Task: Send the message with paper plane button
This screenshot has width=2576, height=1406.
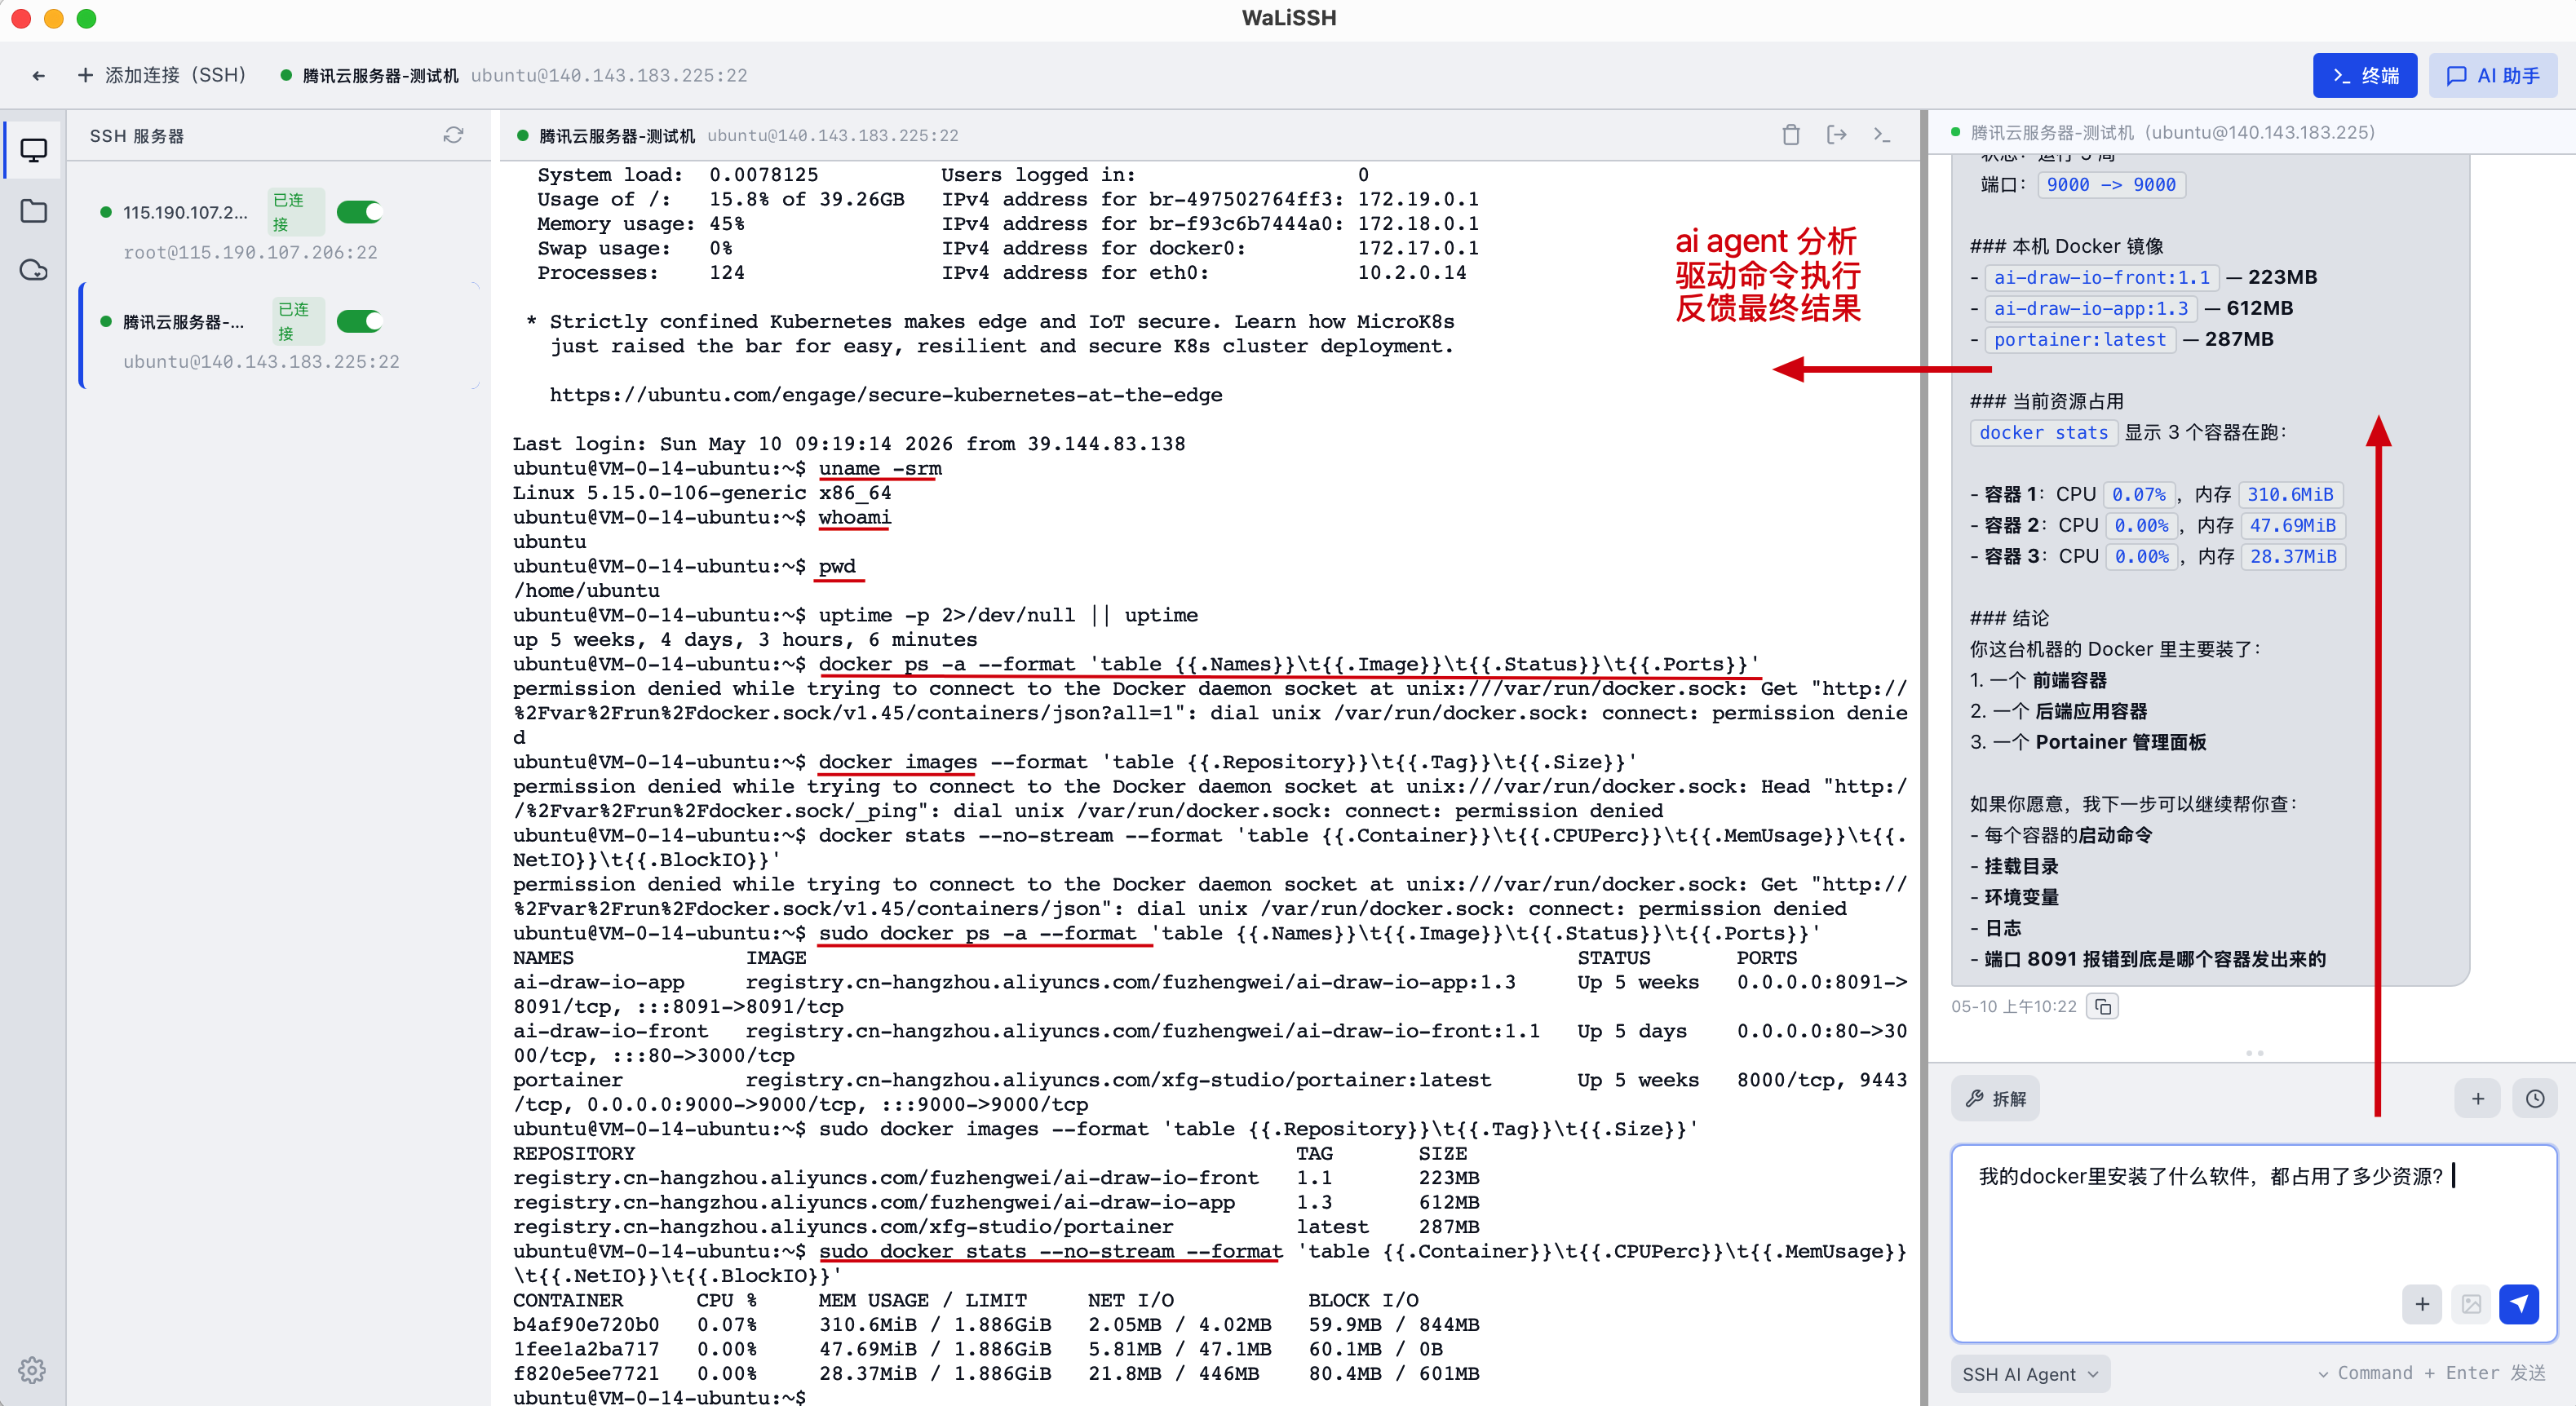Action: 2519,1304
